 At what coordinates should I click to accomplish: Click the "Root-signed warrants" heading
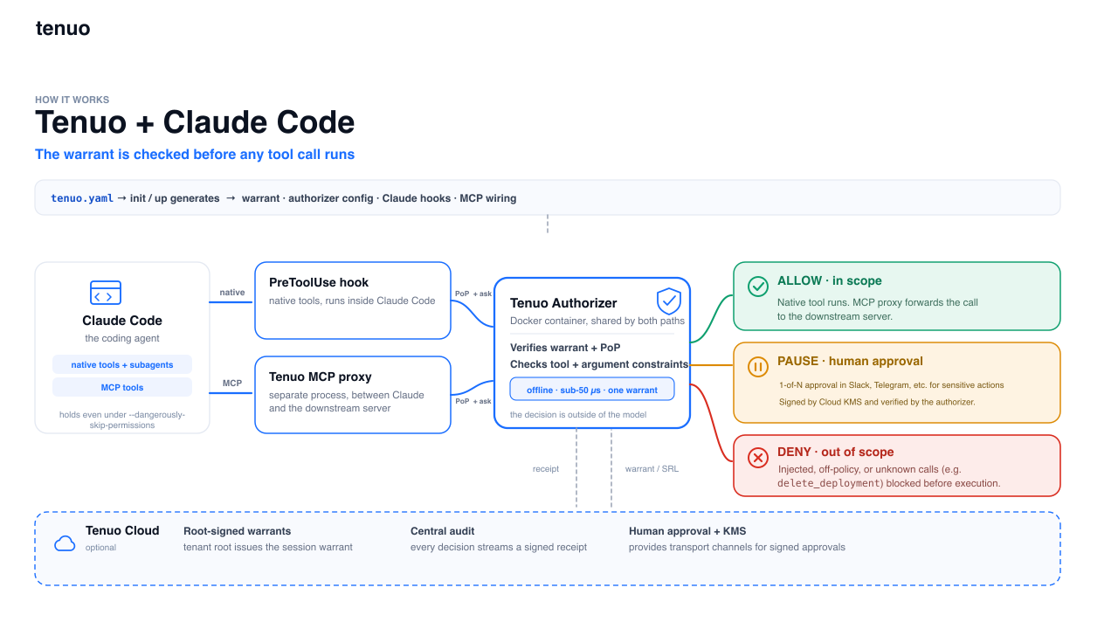point(238,531)
